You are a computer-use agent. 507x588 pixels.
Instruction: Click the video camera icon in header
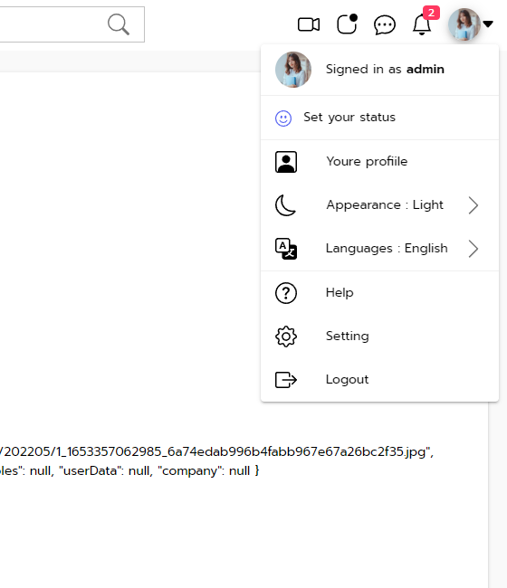click(x=309, y=24)
